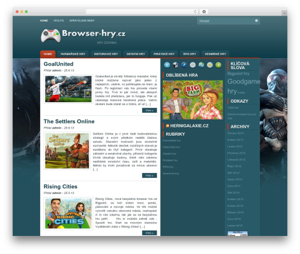Click the Big Farm favorite game banner
Screen dimensions: 300x254
(193, 100)
